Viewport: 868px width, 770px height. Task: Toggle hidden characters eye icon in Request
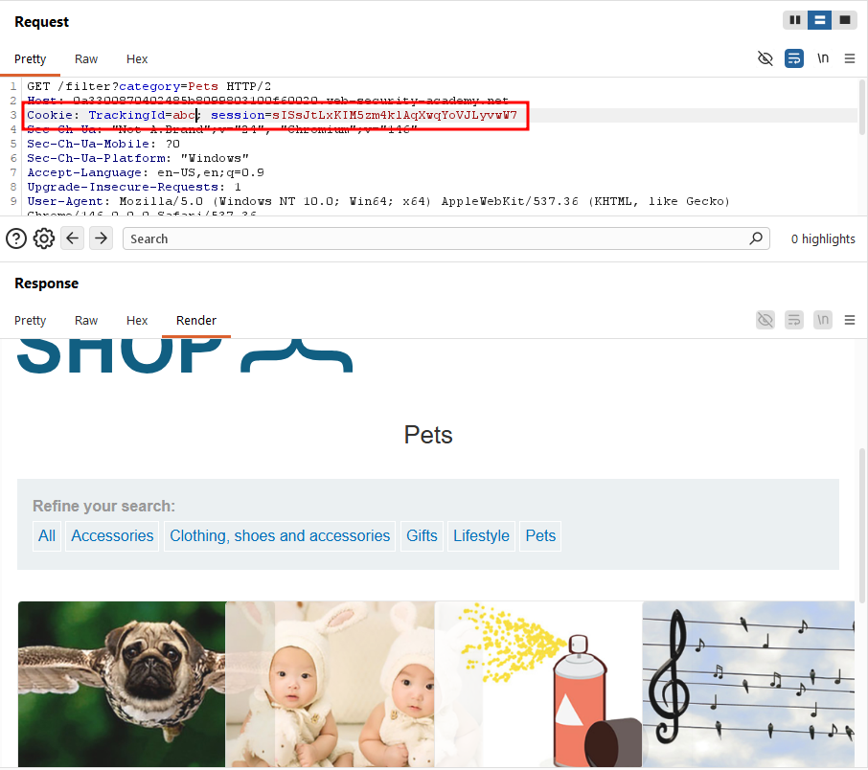click(x=765, y=58)
